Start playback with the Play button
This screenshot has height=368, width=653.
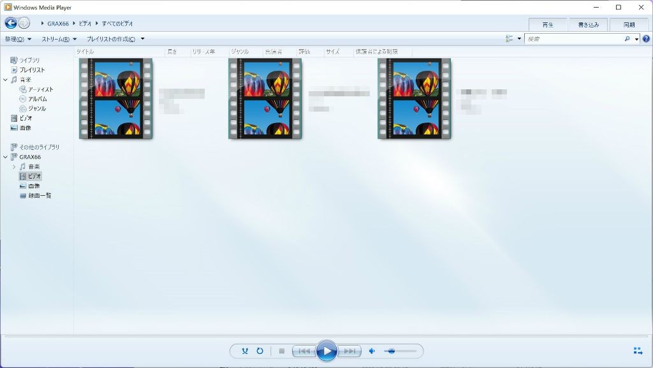326,351
